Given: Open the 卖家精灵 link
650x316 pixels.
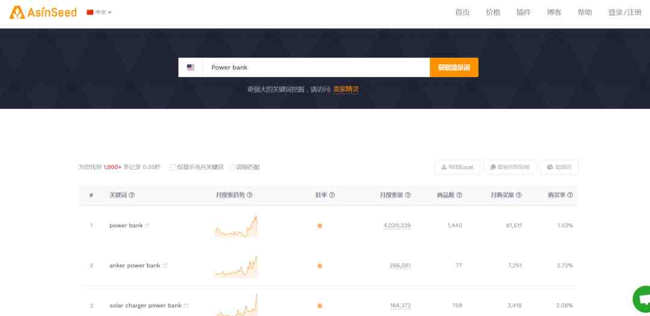Looking at the screenshot, I should tap(345, 89).
